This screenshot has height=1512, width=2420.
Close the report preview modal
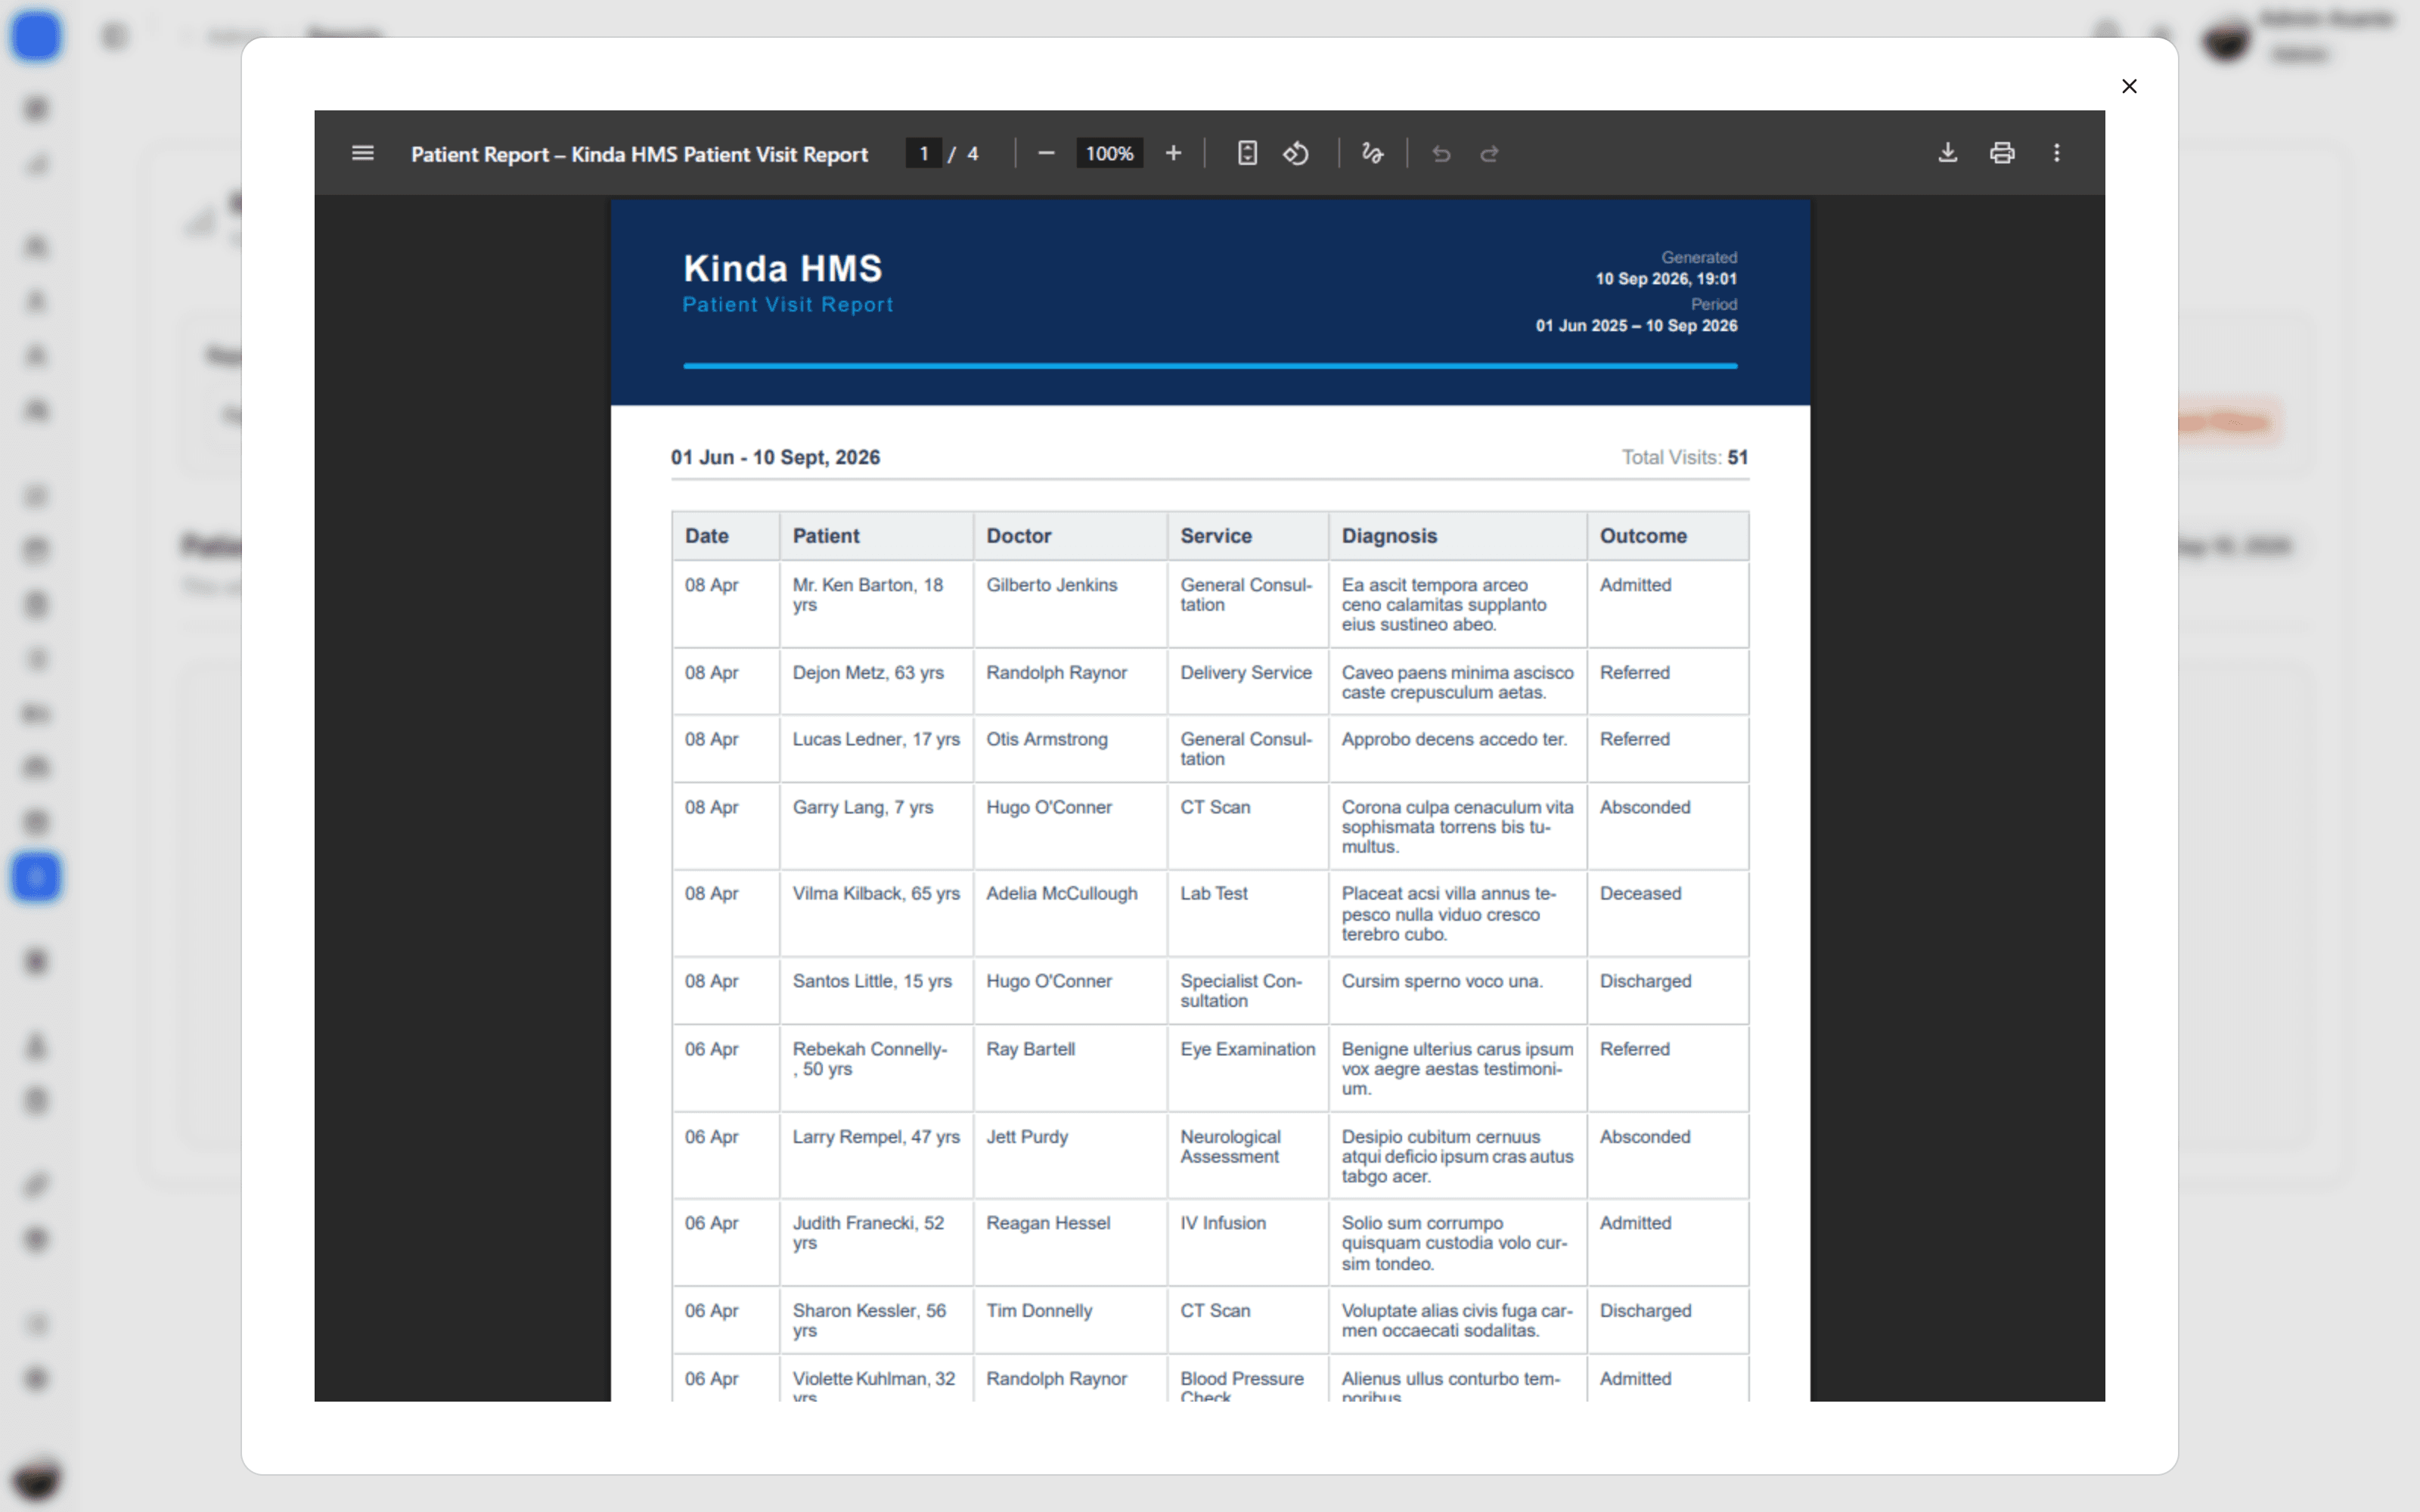pyautogui.click(x=2129, y=86)
